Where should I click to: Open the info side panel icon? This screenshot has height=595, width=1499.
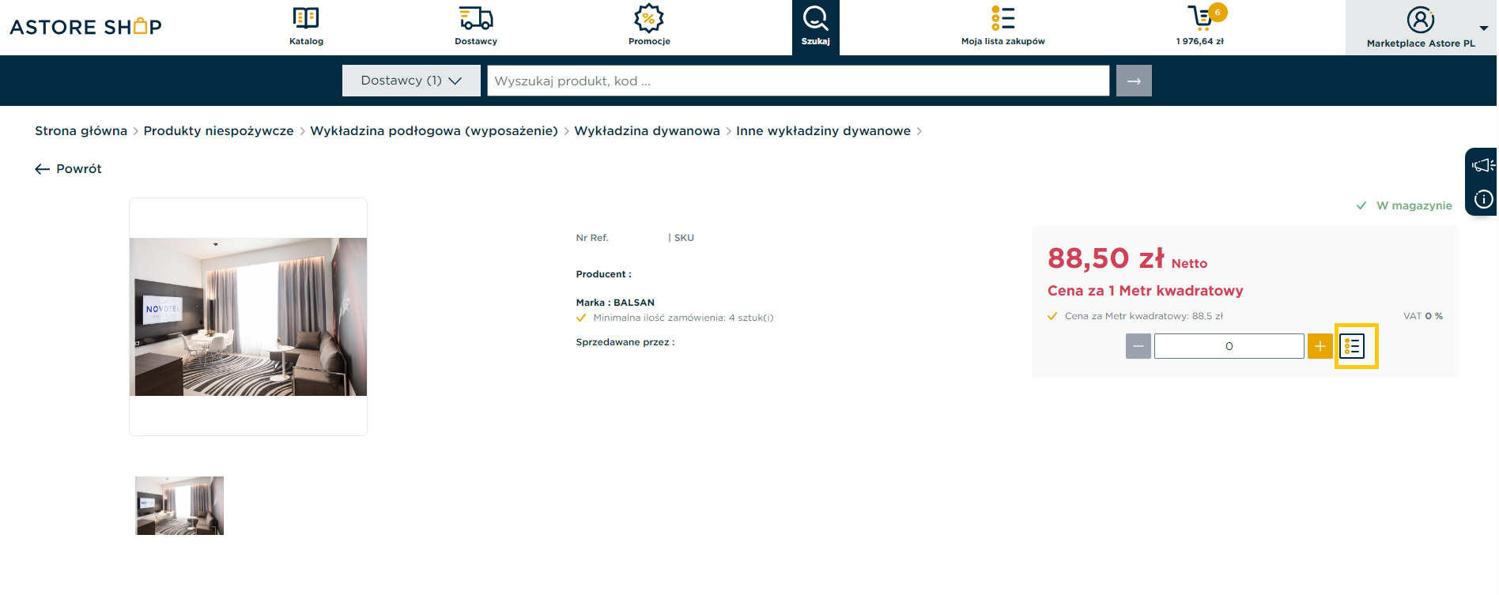click(1483, 199)
